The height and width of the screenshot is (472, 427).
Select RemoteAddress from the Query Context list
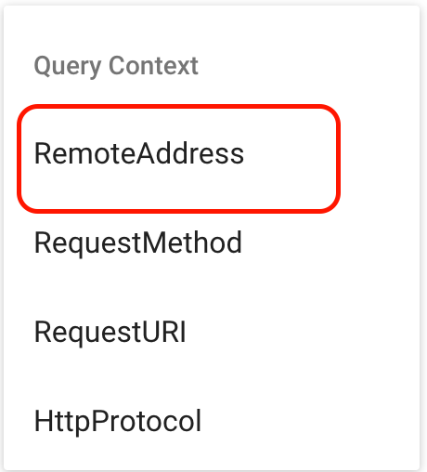point(179,159)
